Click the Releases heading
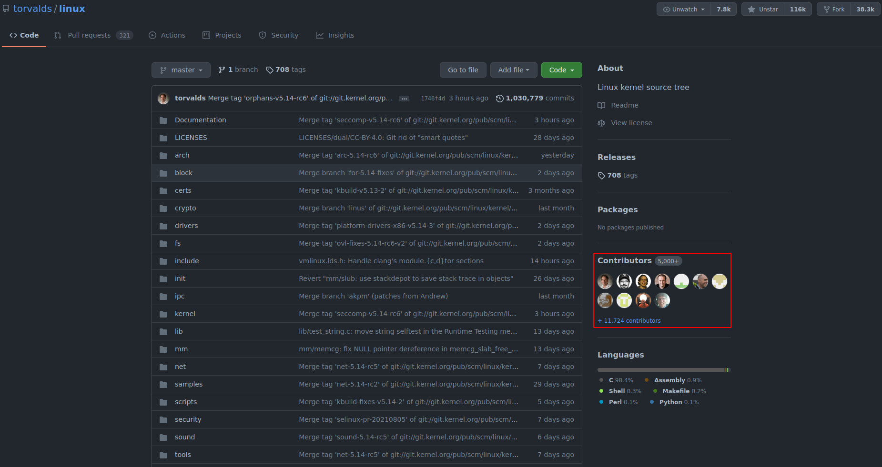Viewport: 882px width, 467px height. point(617,157)
